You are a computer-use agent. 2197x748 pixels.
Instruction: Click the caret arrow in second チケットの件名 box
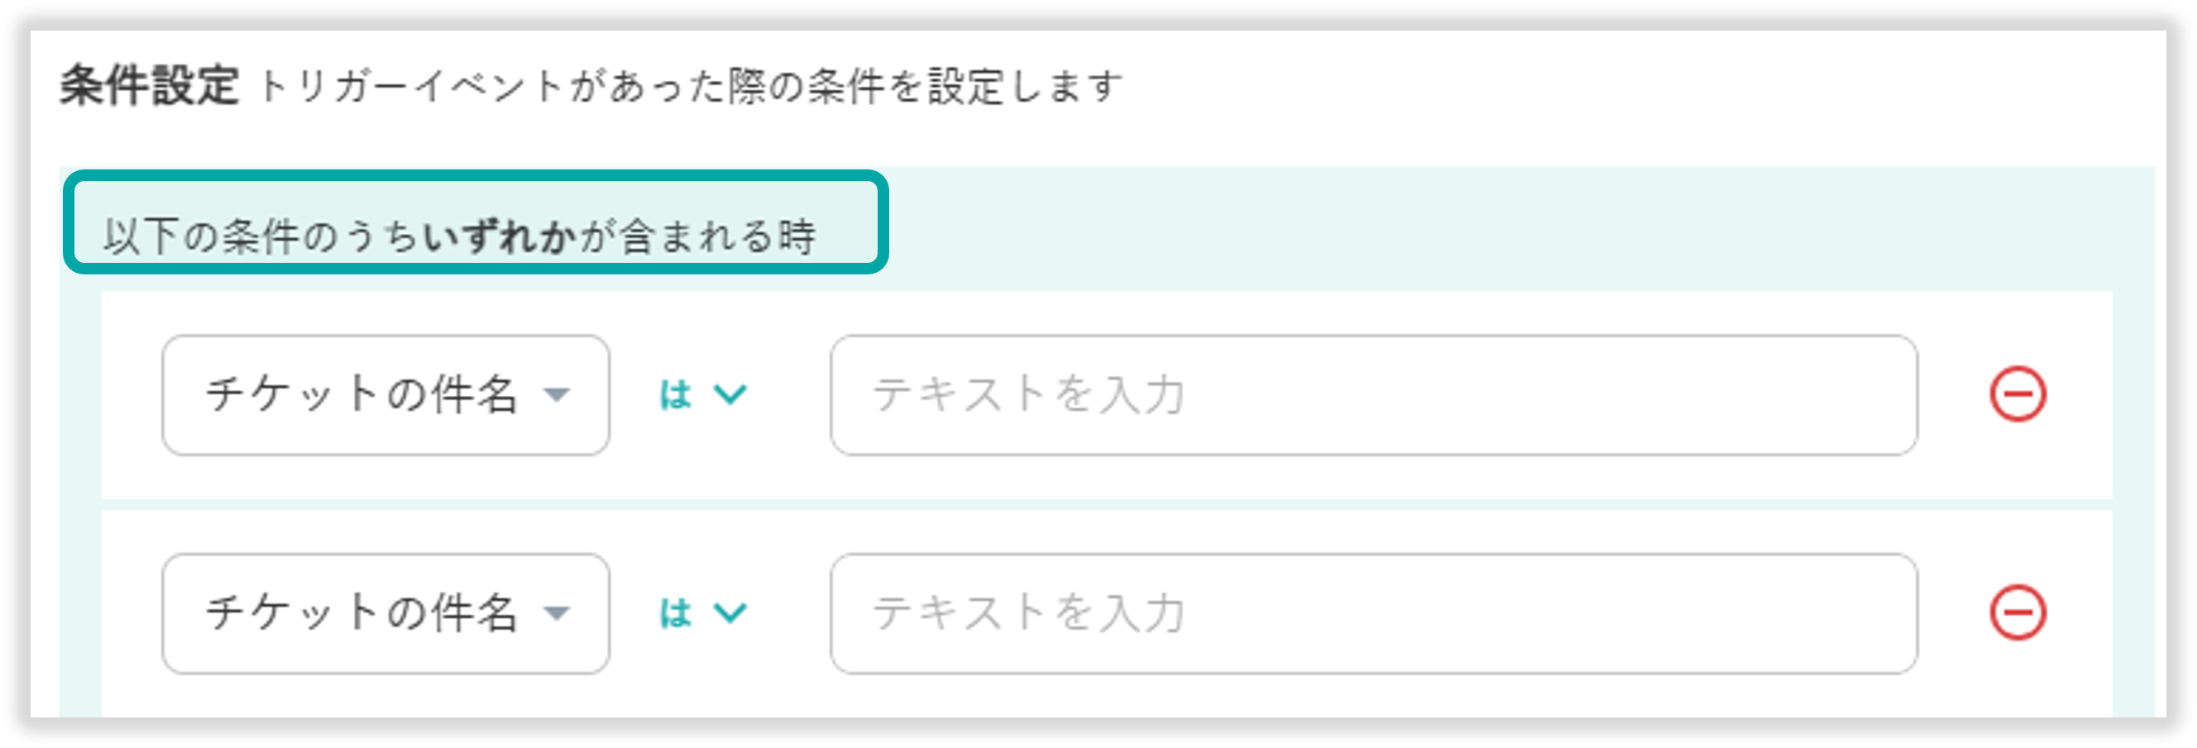click(x=557, y=612)
